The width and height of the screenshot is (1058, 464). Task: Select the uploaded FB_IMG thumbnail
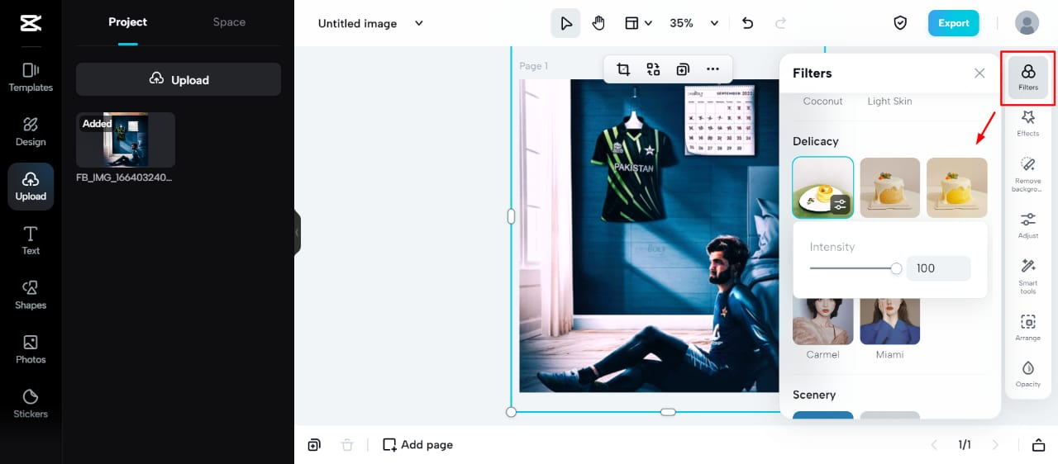126,140
